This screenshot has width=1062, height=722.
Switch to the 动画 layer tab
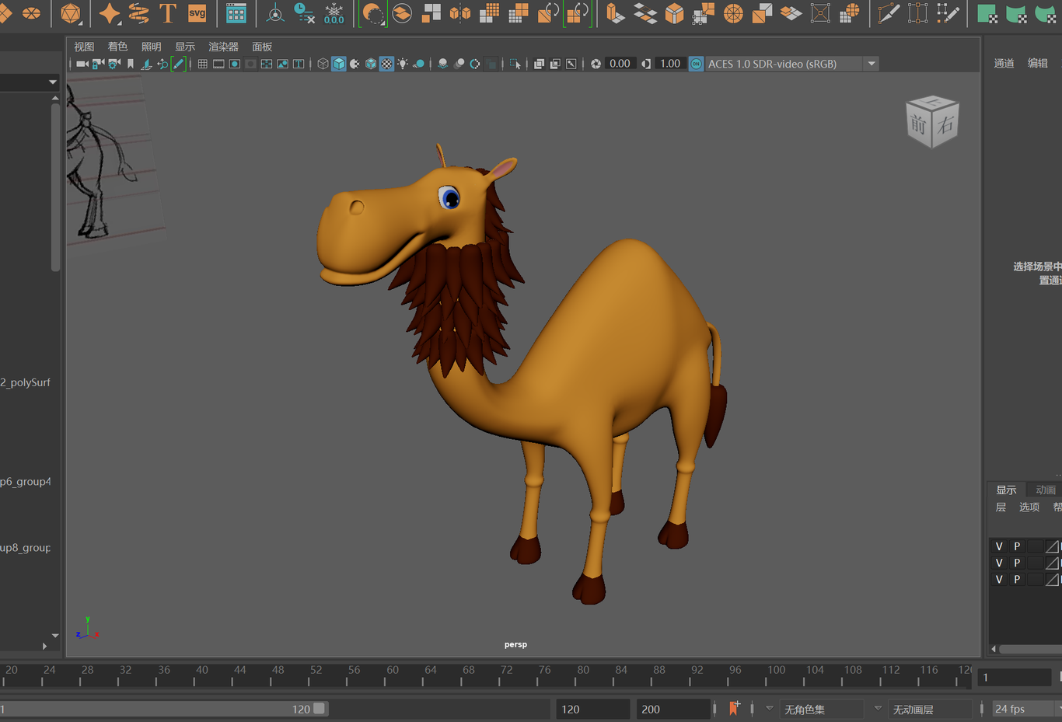pos(1046,490)
